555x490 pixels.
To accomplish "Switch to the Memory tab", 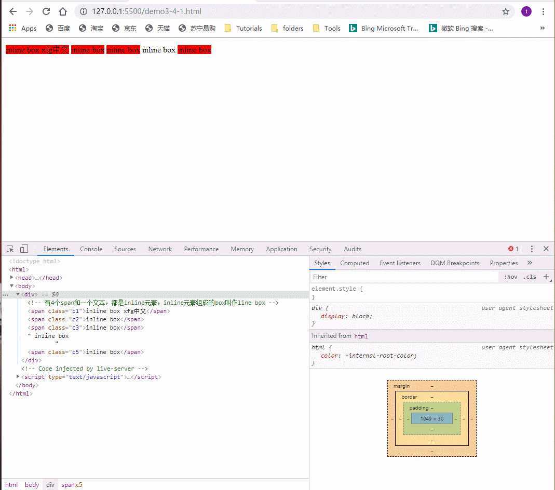I will pyautogui.click(x=242, y=249).
